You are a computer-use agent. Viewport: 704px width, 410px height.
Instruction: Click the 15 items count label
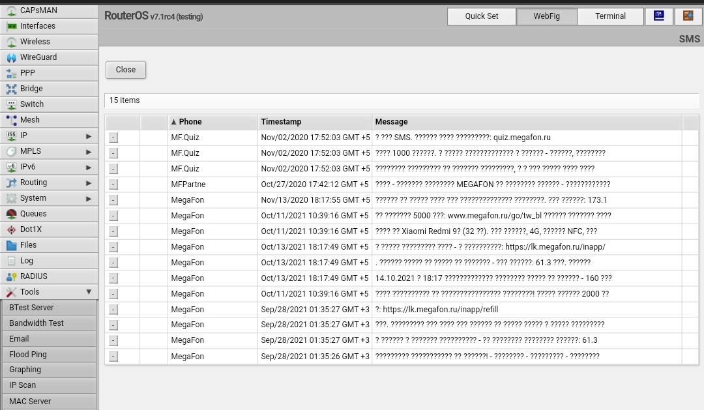(125, 100)
